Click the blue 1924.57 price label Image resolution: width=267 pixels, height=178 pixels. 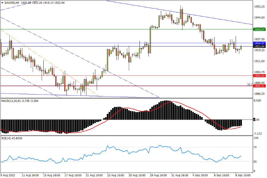click(x=259, y=43)
